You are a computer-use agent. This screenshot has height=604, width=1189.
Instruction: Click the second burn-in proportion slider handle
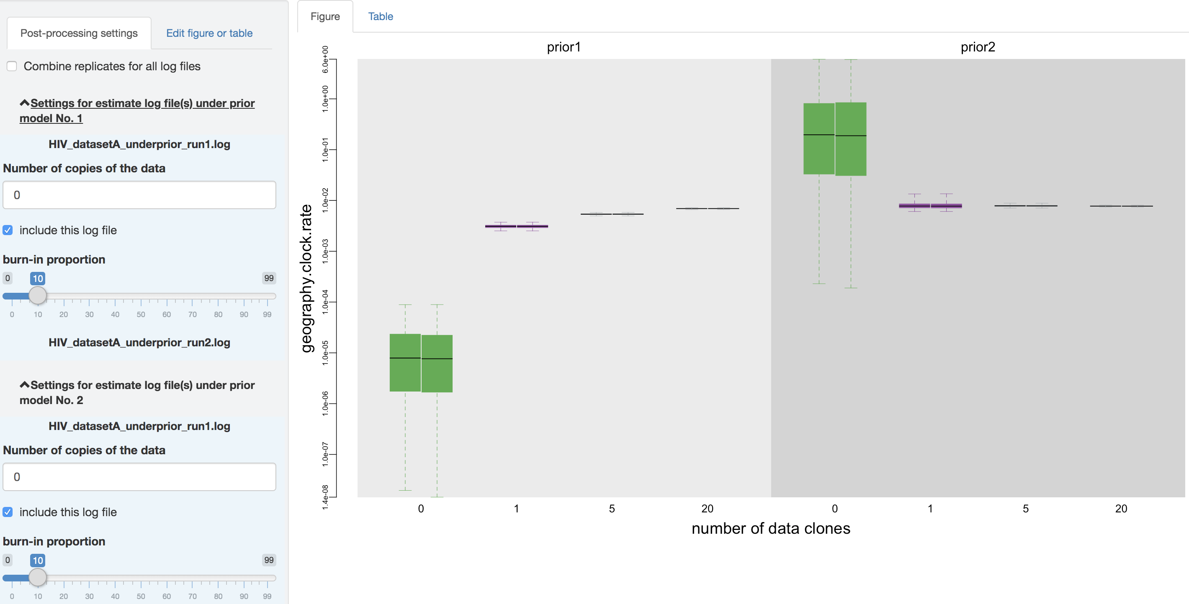coord(38,577)
